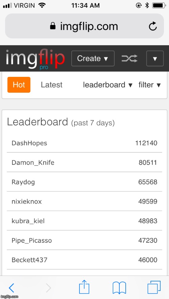View Damon_Knife leaderboard entry
Viewport: 169px width, 299px height.
[x=84, y=162]
